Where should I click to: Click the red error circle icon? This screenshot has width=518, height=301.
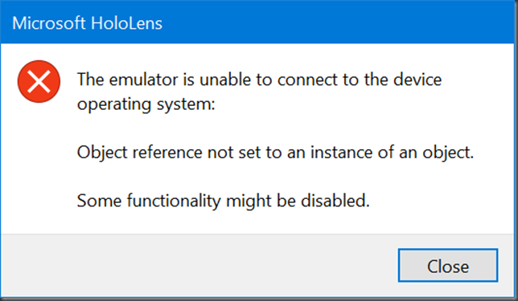tap(39, 81)
